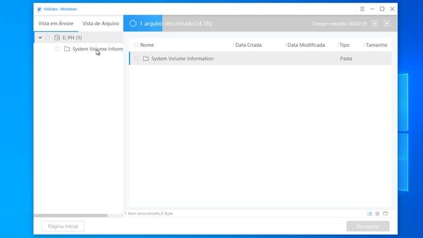
Task: Stop the scan in progress
Action: (387, 24)
